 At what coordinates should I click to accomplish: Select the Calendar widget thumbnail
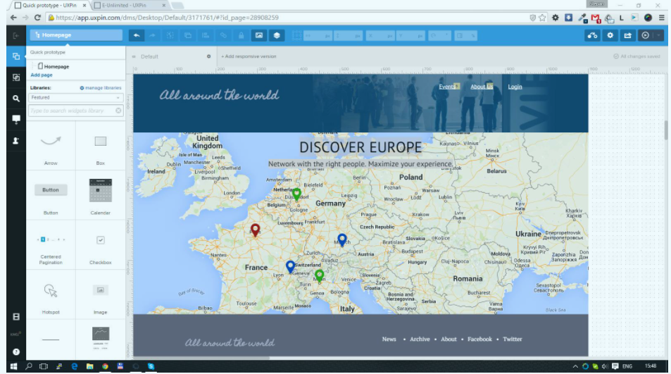100,192
